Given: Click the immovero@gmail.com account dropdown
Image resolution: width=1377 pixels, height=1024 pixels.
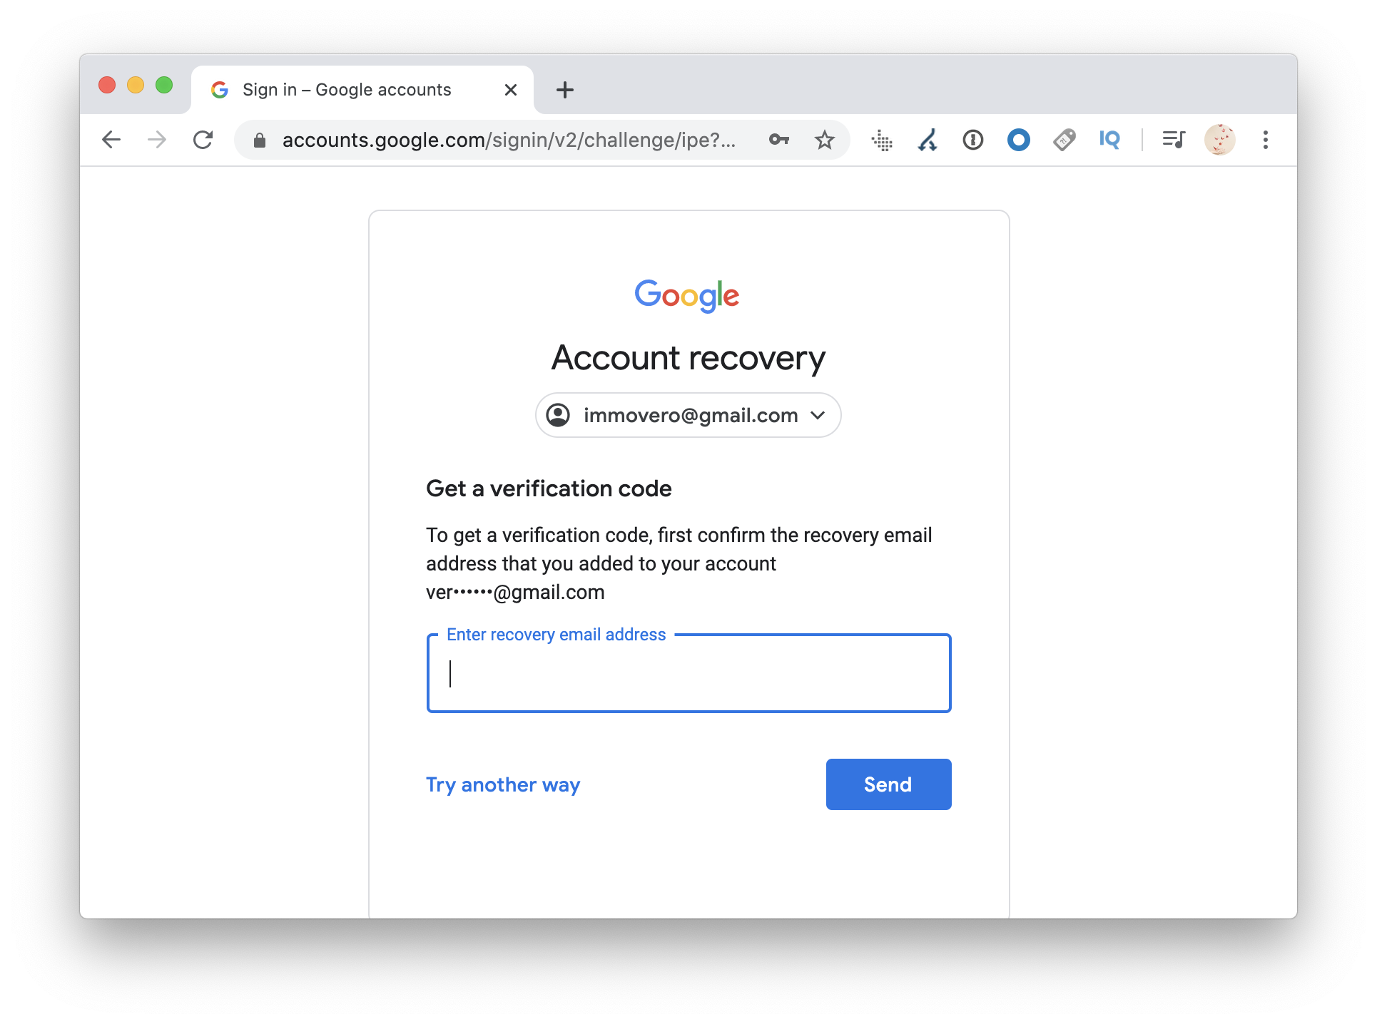Looking at the screenshot, I should (688, 414).
